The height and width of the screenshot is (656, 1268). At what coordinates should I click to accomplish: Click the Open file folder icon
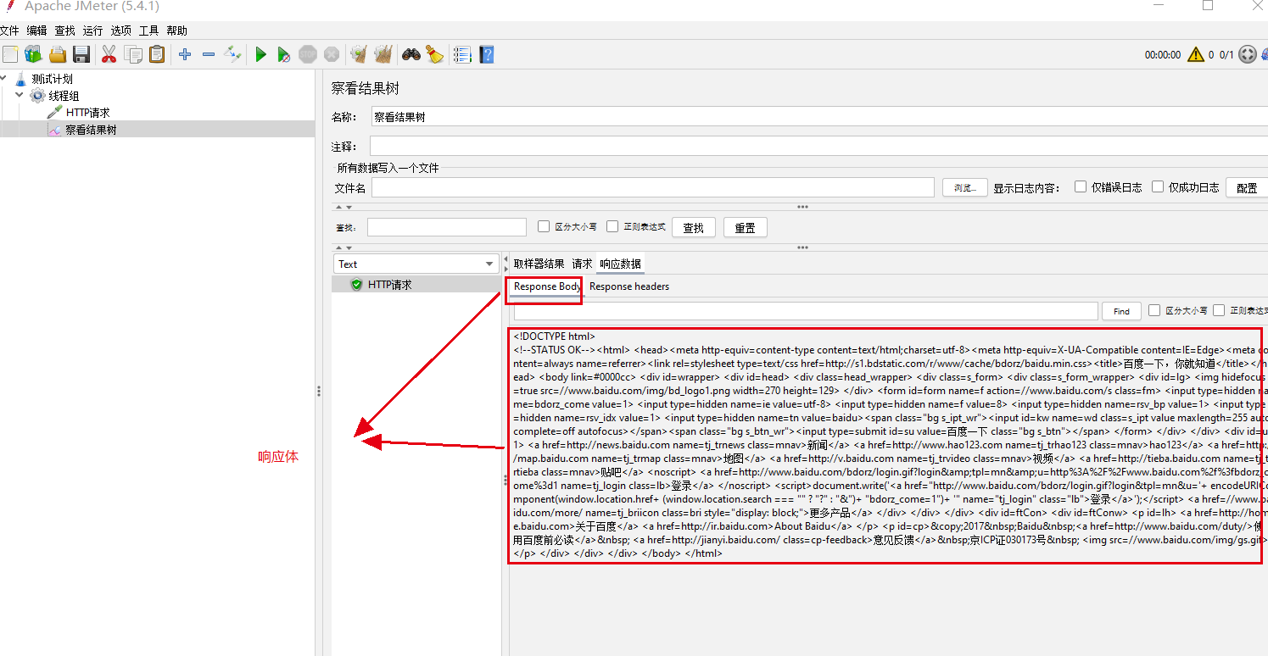pyautogui.click(x=58, y=55)
